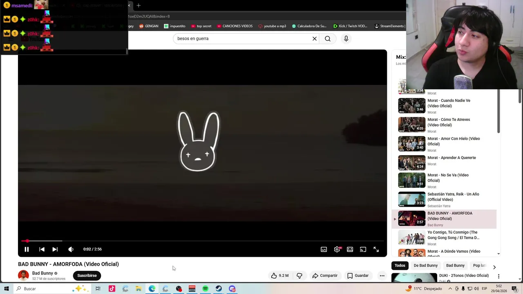The image size is (523, 294).
Task: Seek along the video progress bar
Action: [x=202, y=241]
